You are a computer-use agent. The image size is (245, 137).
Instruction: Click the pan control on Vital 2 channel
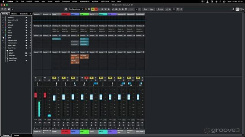(93, 84)
